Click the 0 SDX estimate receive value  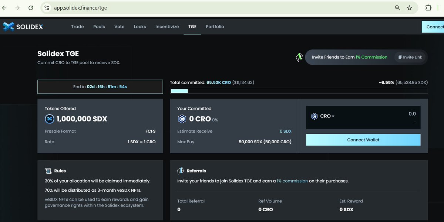pyautogui.click(x=286, y=131)
